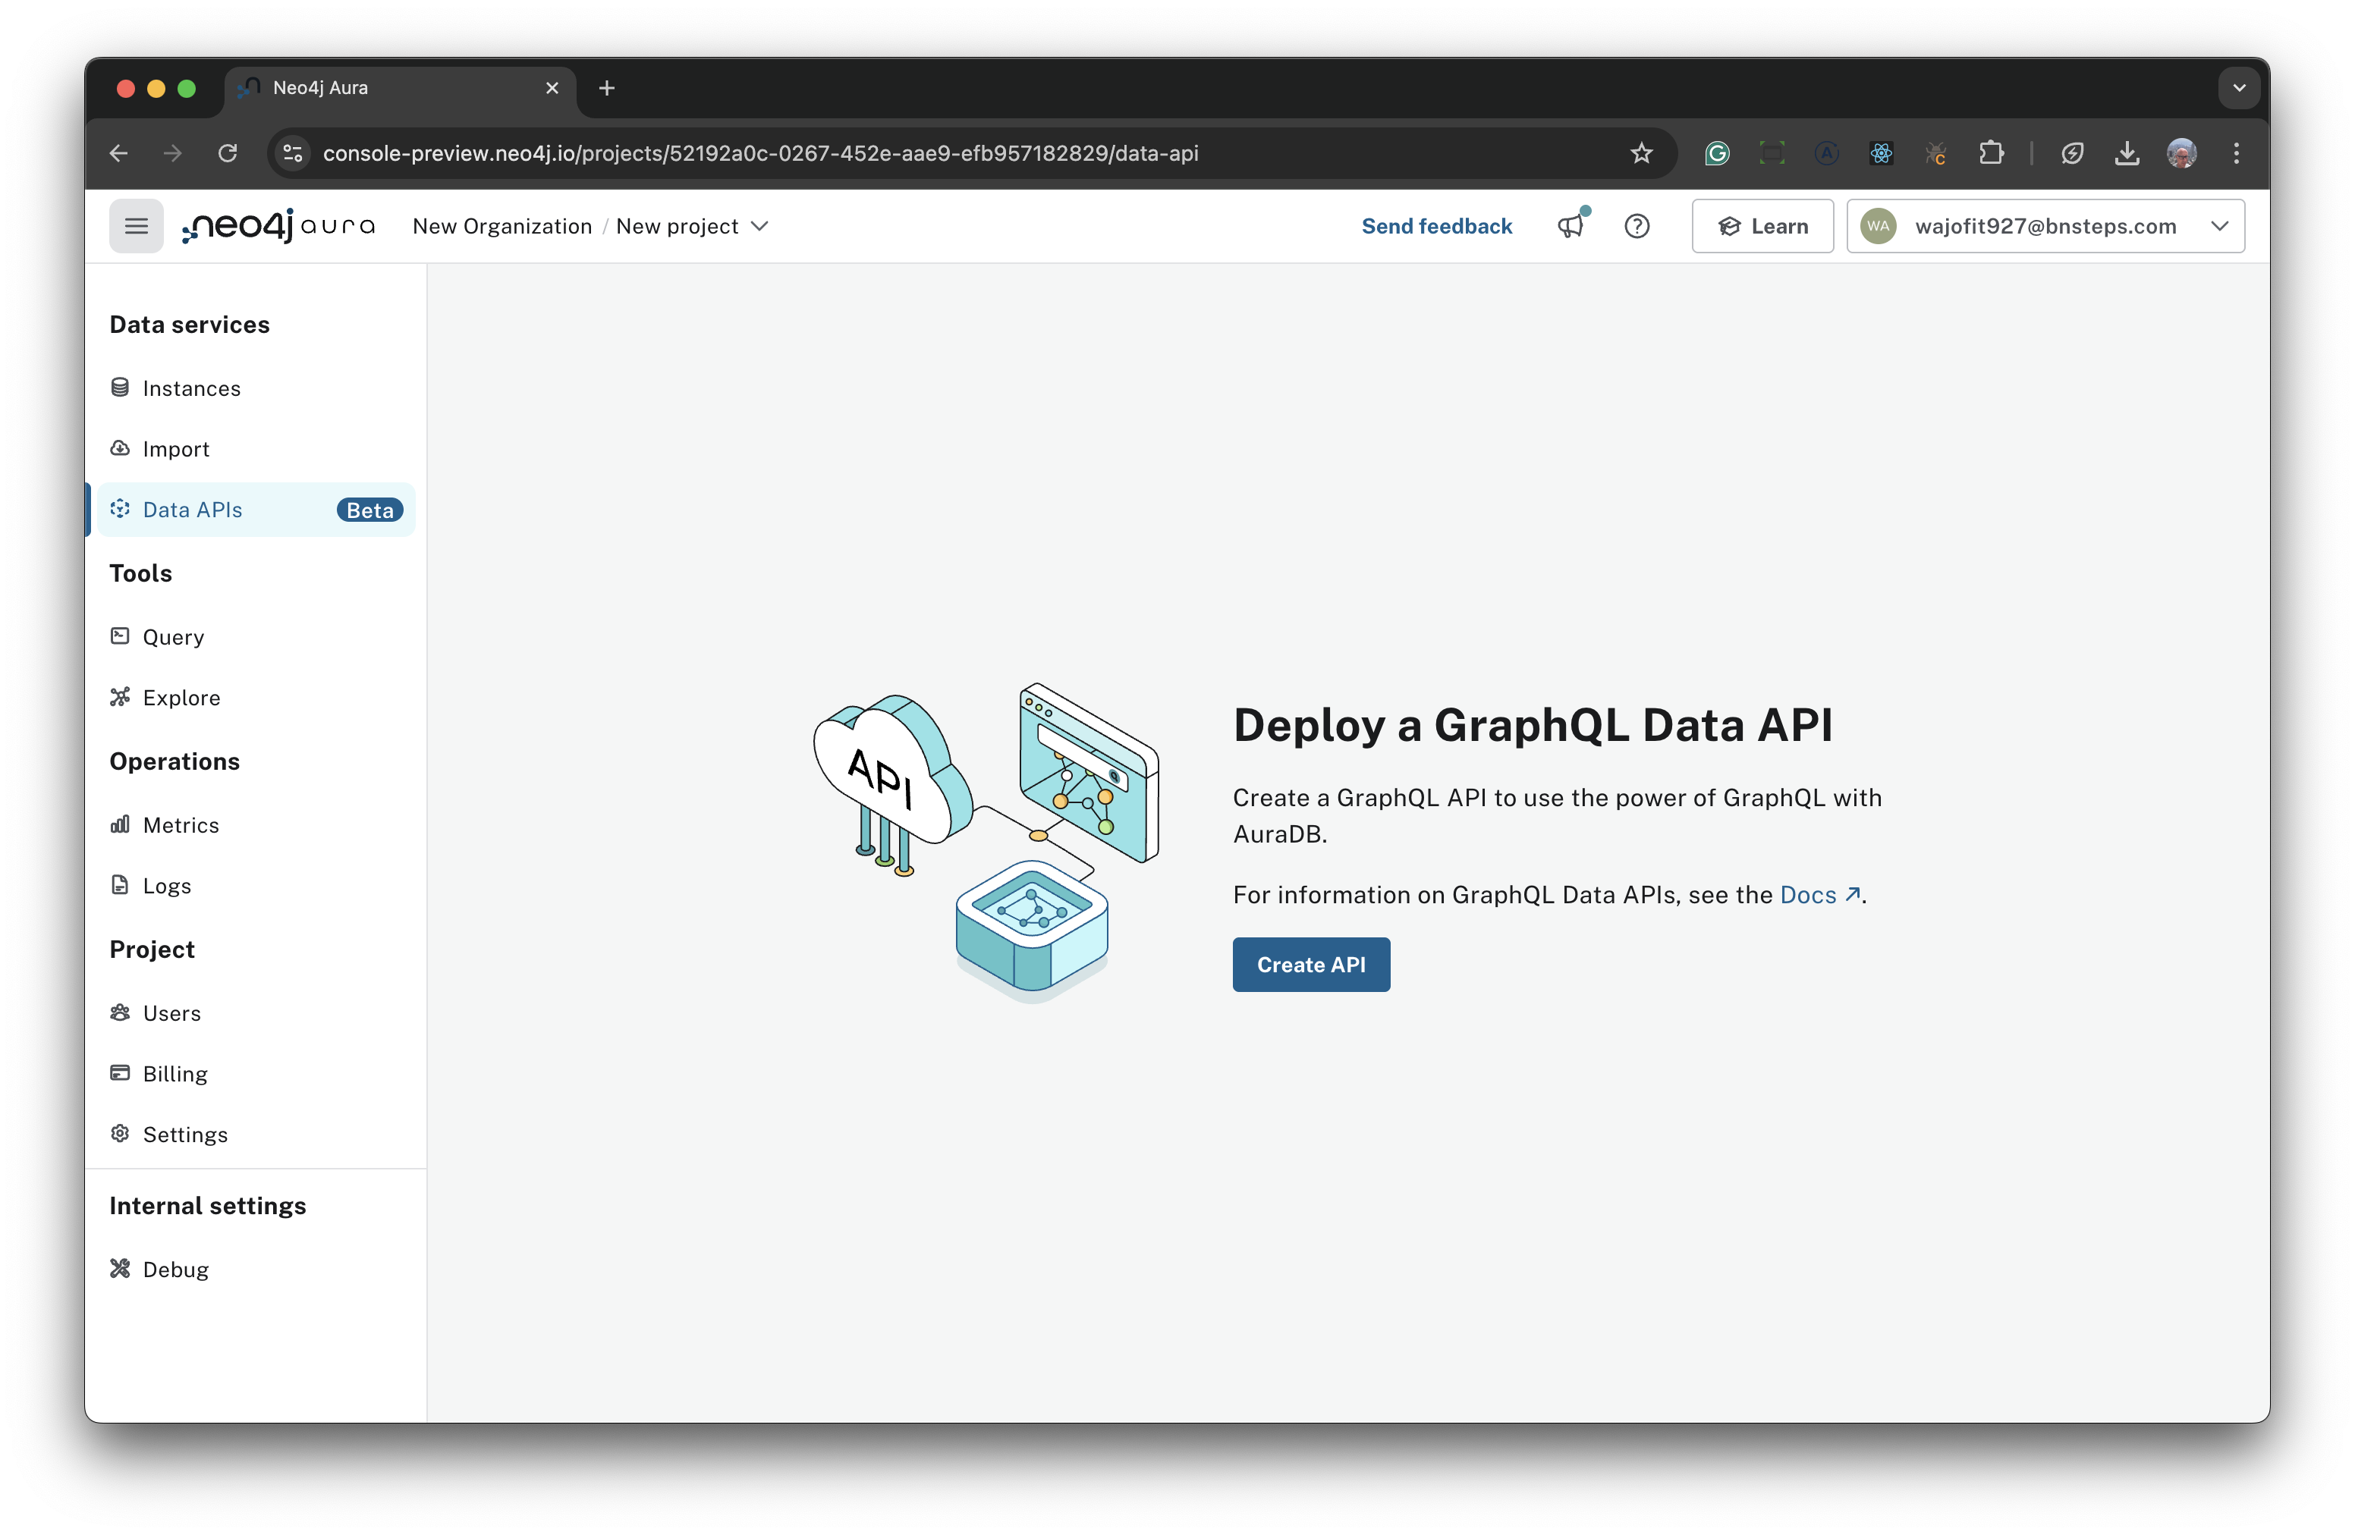This screenshot has width=2355, height=1535.
Task: Open Import in the sidebar
Action: (x=255, y=448)
